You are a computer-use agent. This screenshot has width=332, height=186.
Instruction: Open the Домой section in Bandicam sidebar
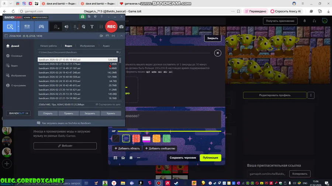(13, 46)
